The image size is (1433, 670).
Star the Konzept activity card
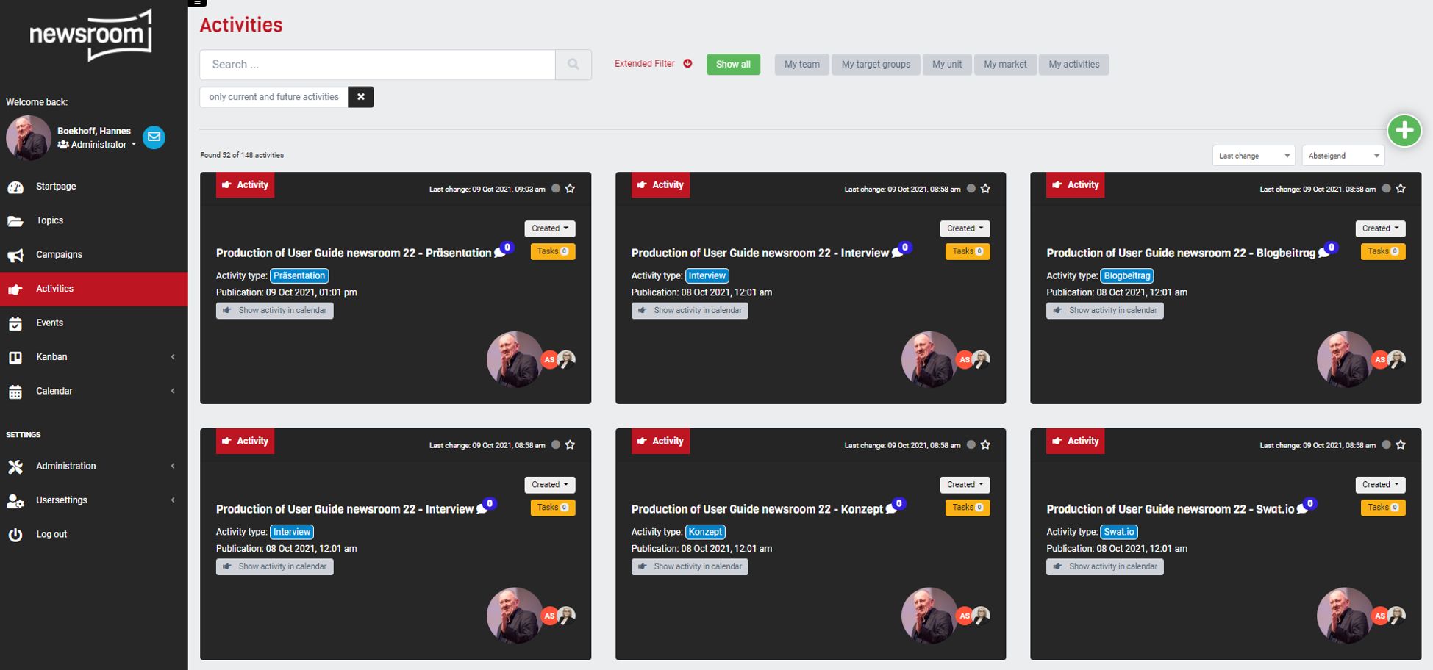985,445
